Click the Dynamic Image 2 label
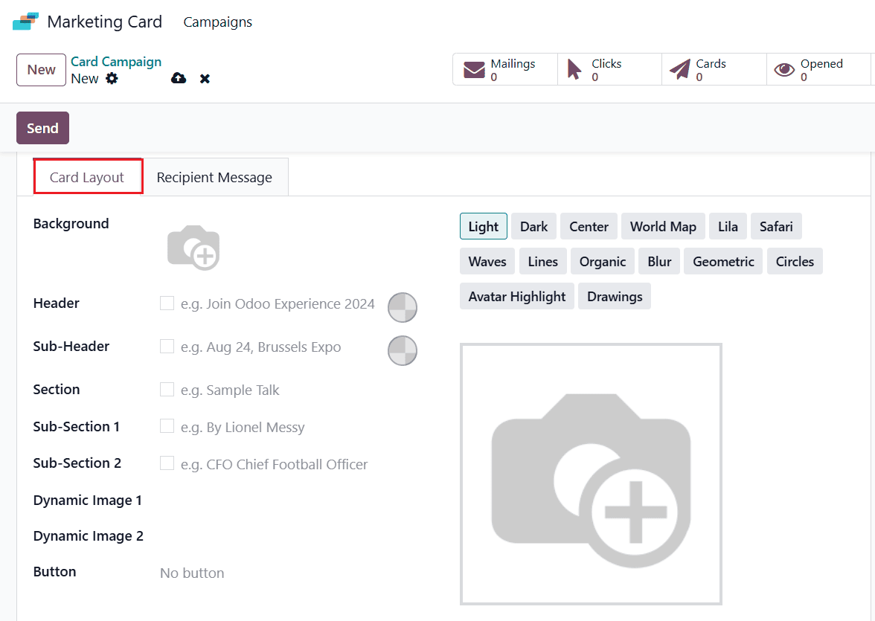 pyautogui.click(x=88, y=535)
